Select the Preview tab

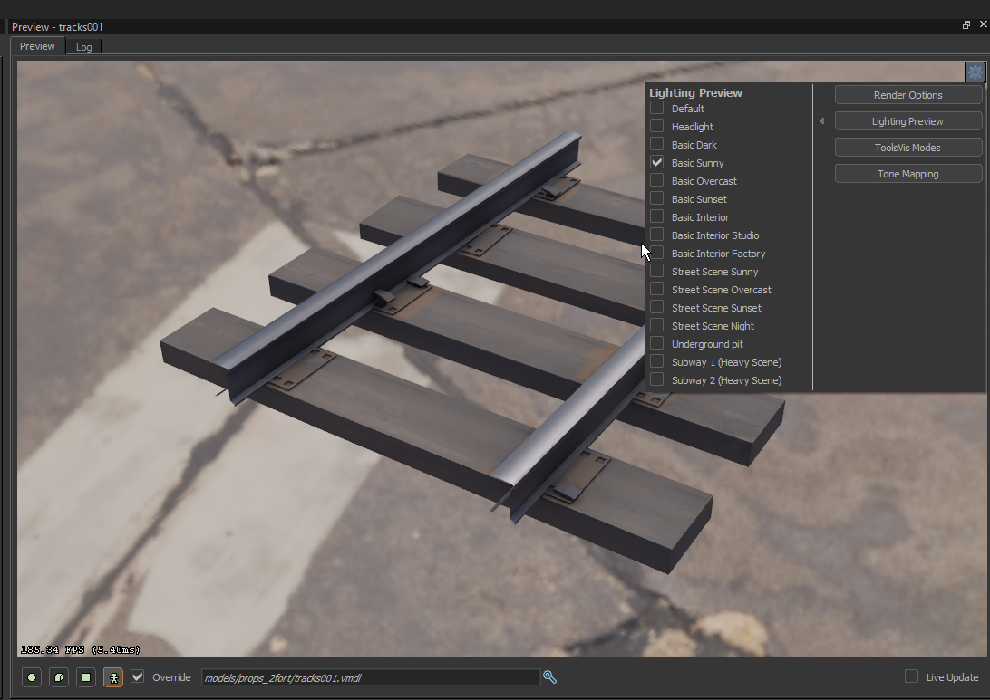pos(36,46)
